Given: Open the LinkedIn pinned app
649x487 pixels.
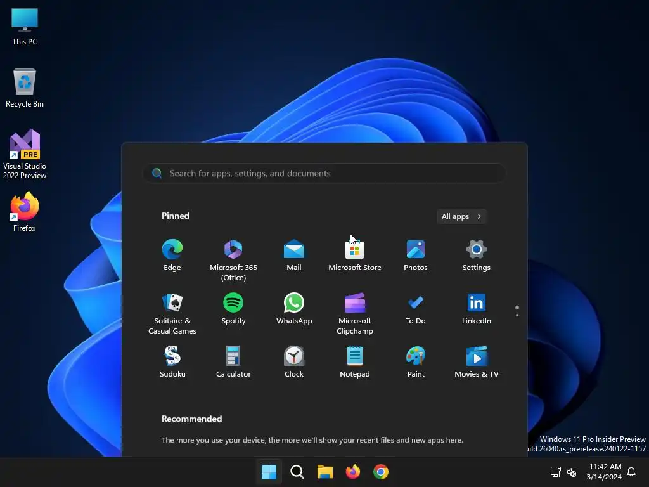Looking at the screenshot, I should point(477,309).
